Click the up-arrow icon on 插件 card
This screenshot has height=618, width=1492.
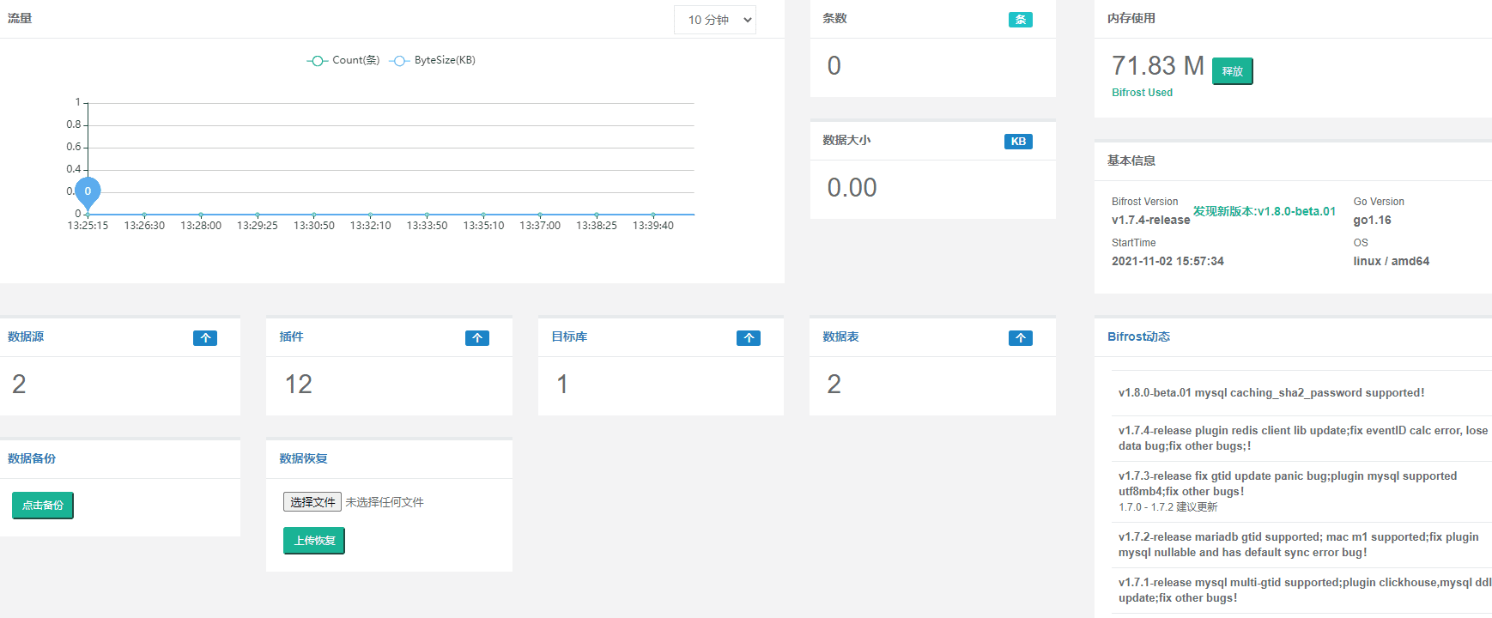[x=476, y=338]
